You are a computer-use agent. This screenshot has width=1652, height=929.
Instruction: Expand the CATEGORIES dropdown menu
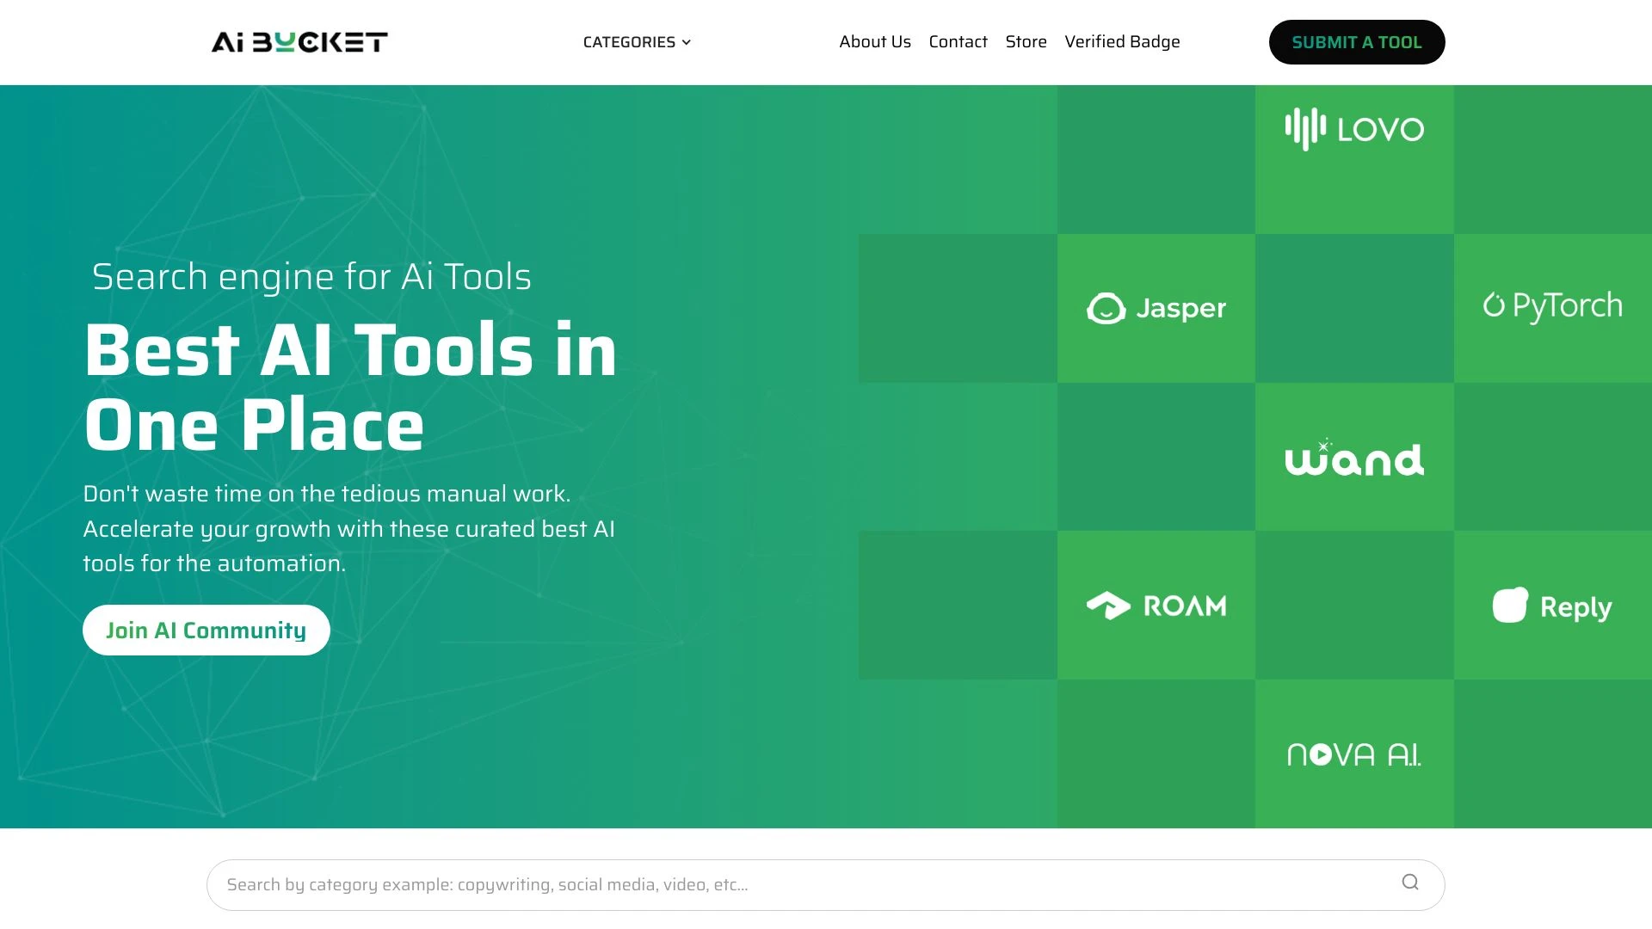click(637, 42)
